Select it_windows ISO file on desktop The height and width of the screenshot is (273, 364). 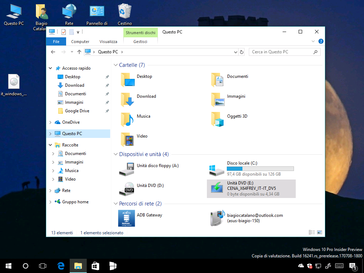coord(14,85)
